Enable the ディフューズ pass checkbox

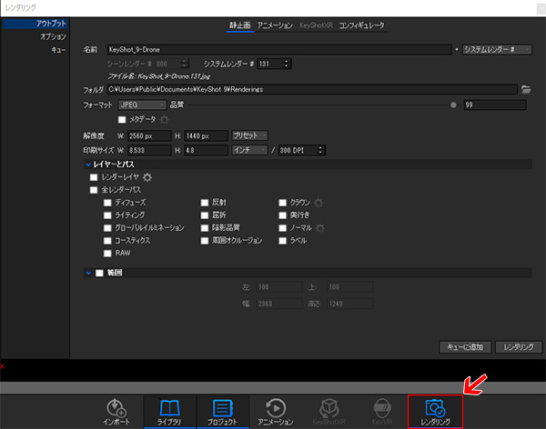[108, 203]
